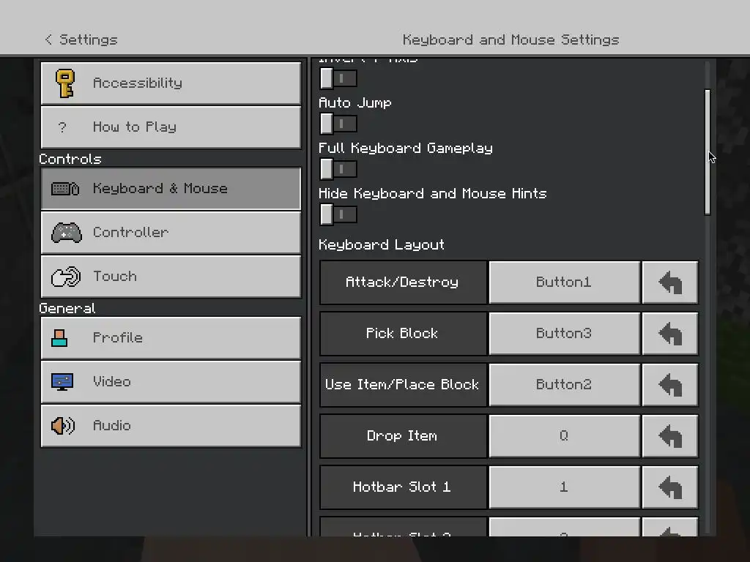The image size is (750, 562).
Task: Click the Keyboard Layout heading
Action: pos(382,244)
